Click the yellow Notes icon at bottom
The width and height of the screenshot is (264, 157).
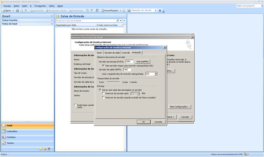(x=41, y=149)
